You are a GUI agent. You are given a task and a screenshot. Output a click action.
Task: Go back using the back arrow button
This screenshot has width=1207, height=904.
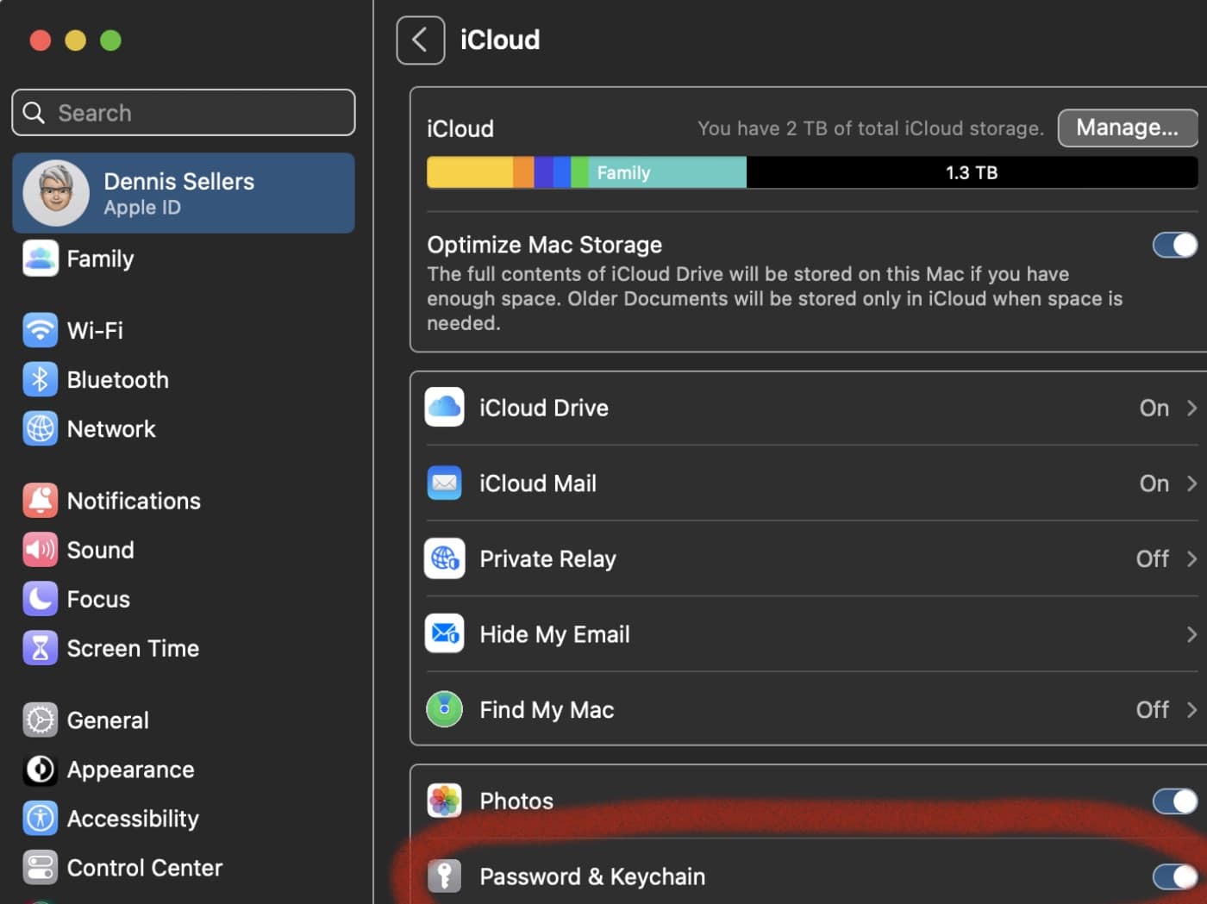click(x=420, y=40)
